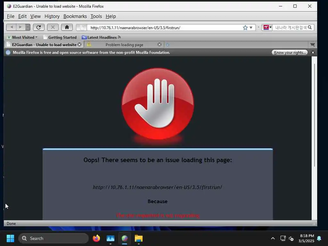Go forward with the Forward arrow button

tap(20, 27)
